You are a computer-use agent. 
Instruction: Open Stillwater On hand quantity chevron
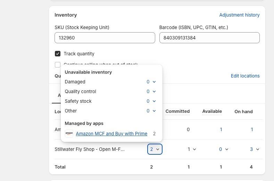pyautogui.click(x=257, y=149)
